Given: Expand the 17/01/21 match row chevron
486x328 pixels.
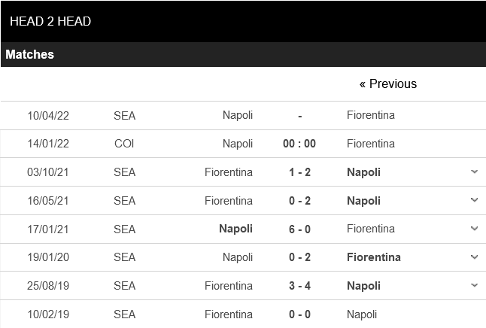Looking at the screenshot, I should click(474, 229).
